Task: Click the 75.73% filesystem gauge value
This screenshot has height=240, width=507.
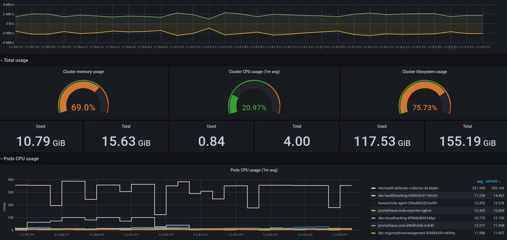Action: point(425,108)
